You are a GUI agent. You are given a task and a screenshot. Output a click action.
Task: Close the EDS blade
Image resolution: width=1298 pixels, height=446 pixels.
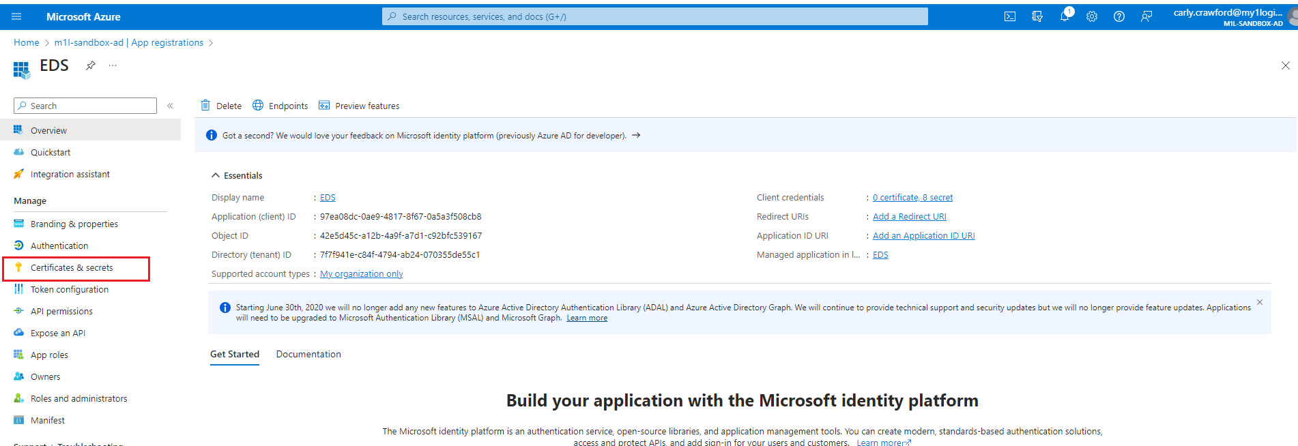(x=1285, y=65)
